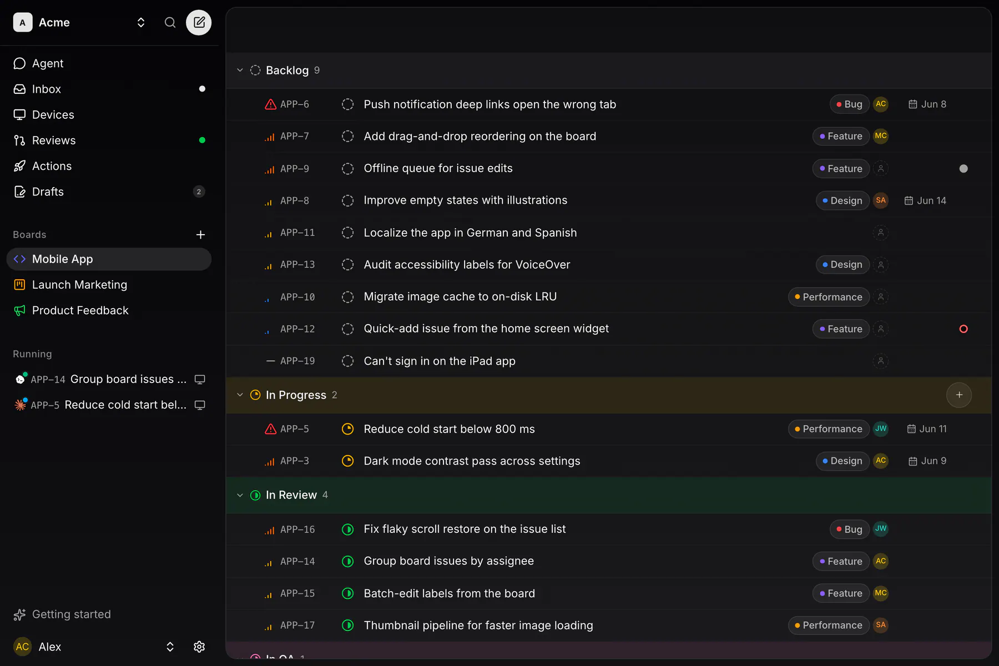This screenshot has height=666, width=999.
Task: Select the Product Feedback board
Action: tap(109, 310)
